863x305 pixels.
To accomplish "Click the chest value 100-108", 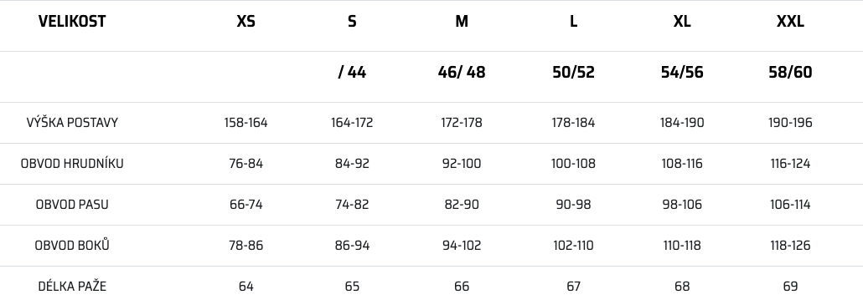I will (573, 164).
